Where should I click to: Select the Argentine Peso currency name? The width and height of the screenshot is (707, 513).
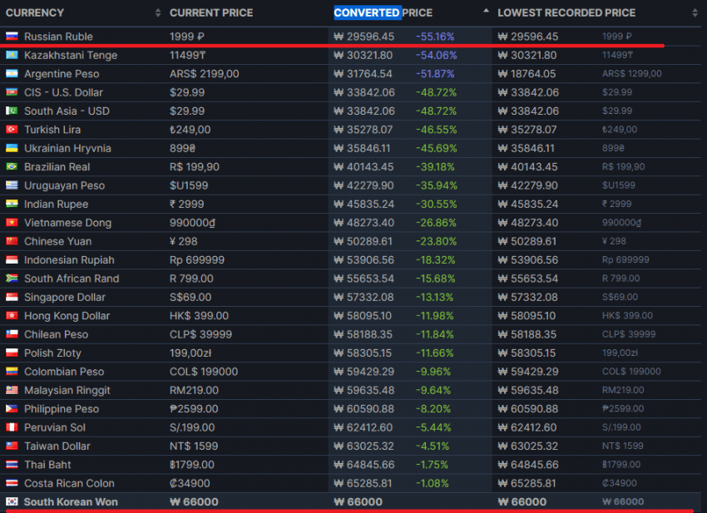point(62,73)
